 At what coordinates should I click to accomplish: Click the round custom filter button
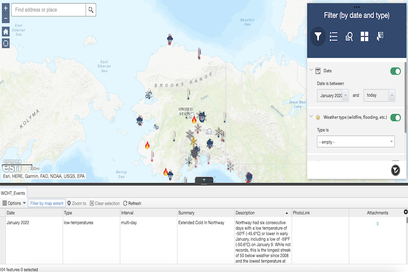395,170
